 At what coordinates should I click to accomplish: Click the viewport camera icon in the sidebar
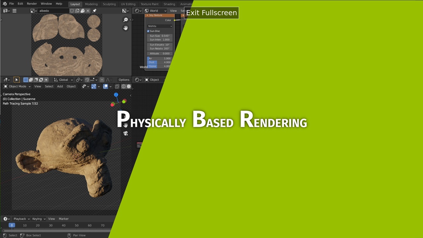point(126,133)
